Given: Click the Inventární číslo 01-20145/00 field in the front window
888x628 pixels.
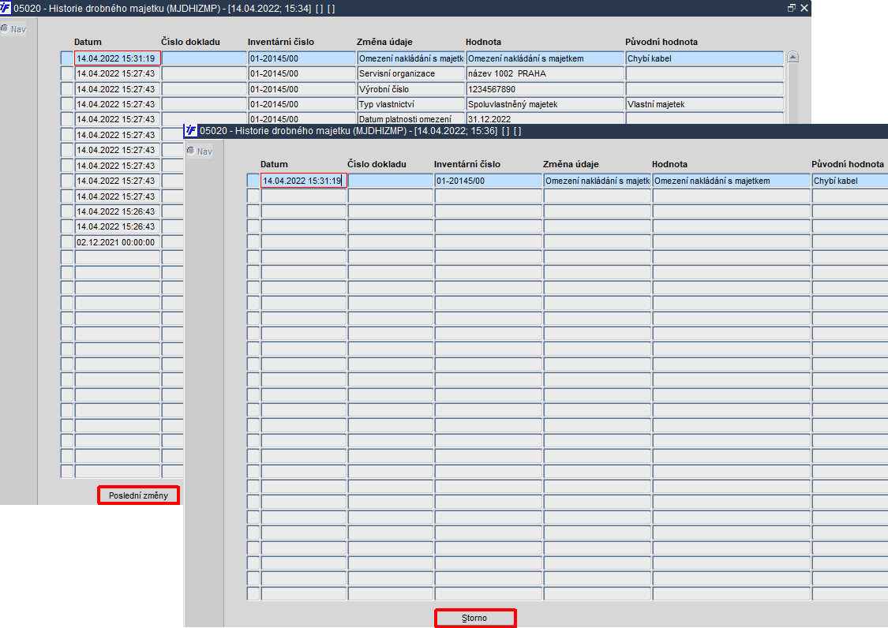Looking at the screenshot, I should pyautogui.click(x=488, y=181).
